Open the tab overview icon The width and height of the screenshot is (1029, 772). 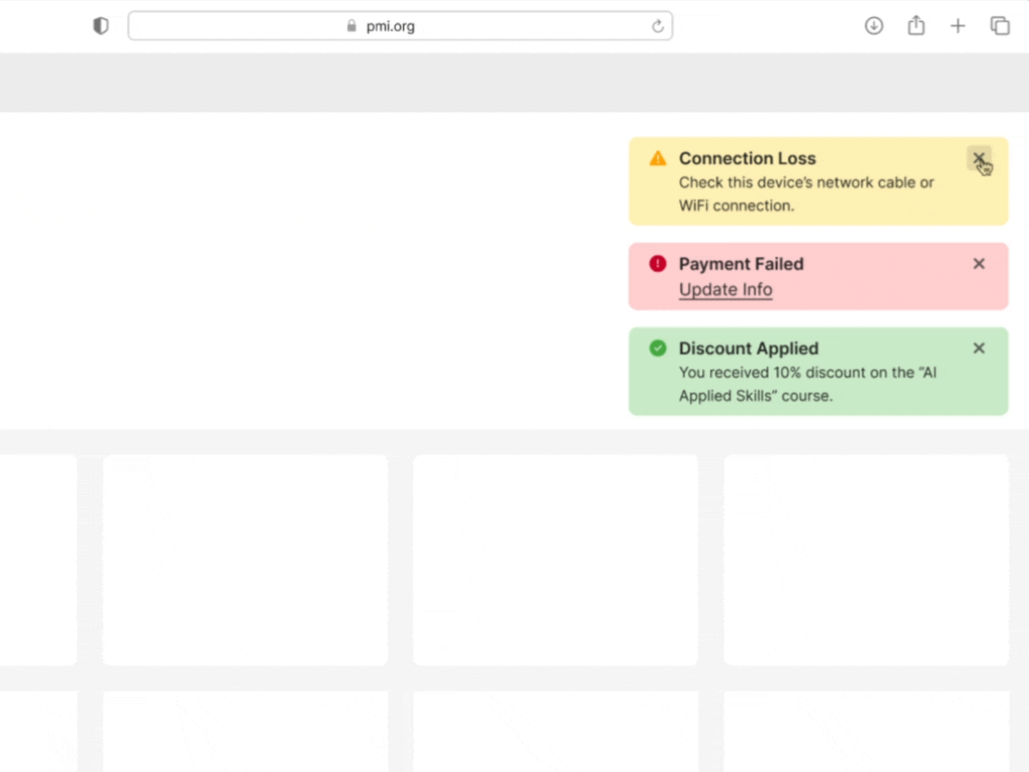pyautogui.click(x=999, y=26)
